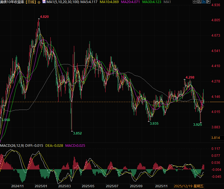The image size is (224, 189).
Task: Toggle the MA5 line via its legend
Action: click(x=89, y=2)
